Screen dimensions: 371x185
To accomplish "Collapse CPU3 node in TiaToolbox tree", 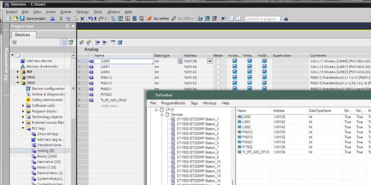I will tap(157, 110).
